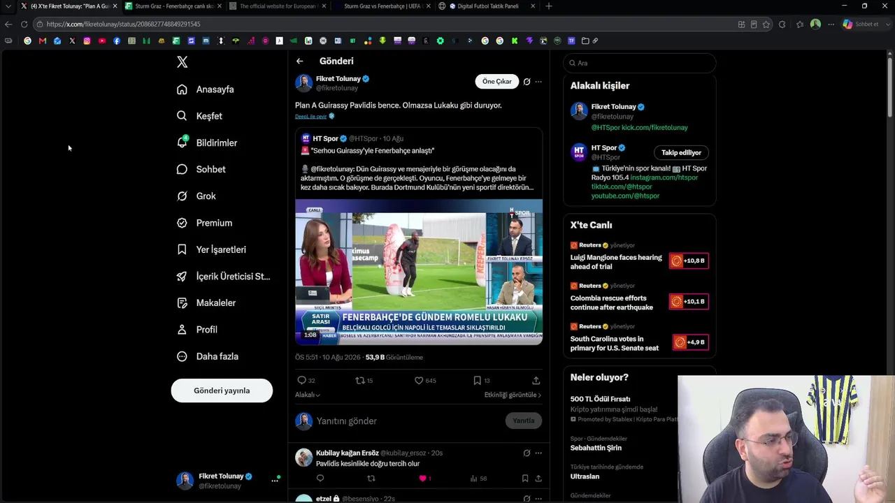This screenshot has height=503, width=895.
Task: Open a new browser tab
Action: pos(548,6)
